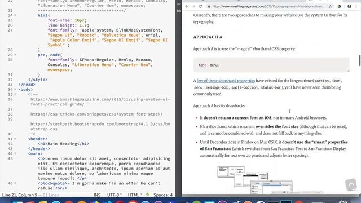Click the Lorem ipsum paragraph text
361x203 pixels.
104,169
